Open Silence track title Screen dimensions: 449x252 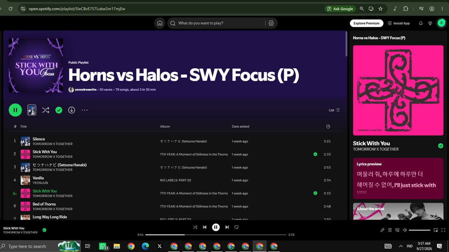(x=39, y=139)
